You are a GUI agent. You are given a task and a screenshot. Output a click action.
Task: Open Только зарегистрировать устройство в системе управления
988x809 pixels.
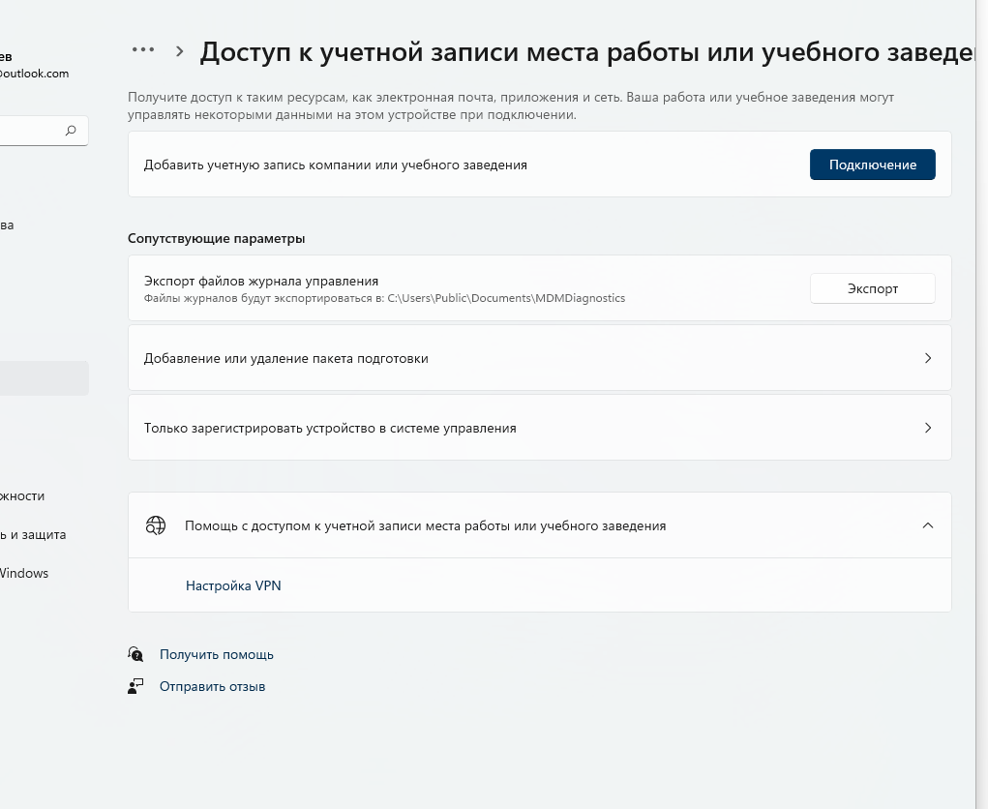[x=539, y=428]
